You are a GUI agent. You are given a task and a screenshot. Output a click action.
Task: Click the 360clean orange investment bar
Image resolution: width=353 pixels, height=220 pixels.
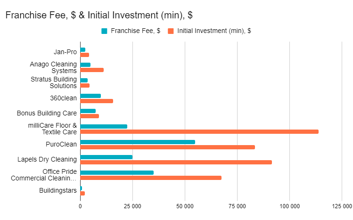97,101
